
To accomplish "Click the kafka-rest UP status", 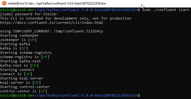I will tap(34, 66).
